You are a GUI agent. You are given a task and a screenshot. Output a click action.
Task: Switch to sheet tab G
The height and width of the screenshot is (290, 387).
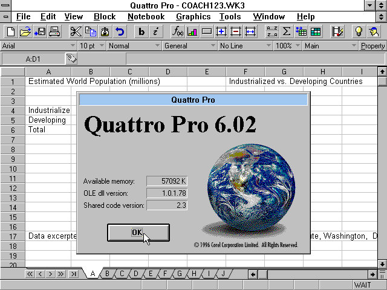pyautogui.click(x=180, y=274)
